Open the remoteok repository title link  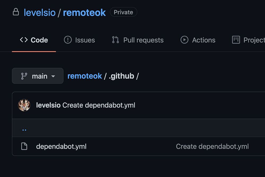coord(84,12)
